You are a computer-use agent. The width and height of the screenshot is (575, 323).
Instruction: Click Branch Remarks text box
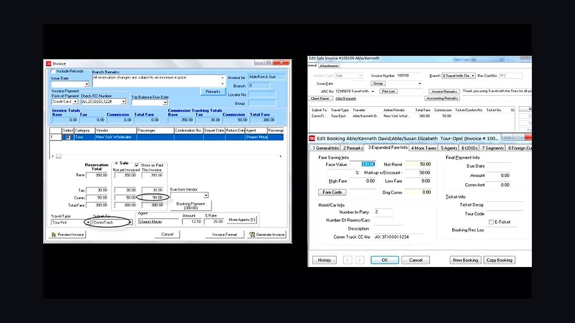[159, 80]
